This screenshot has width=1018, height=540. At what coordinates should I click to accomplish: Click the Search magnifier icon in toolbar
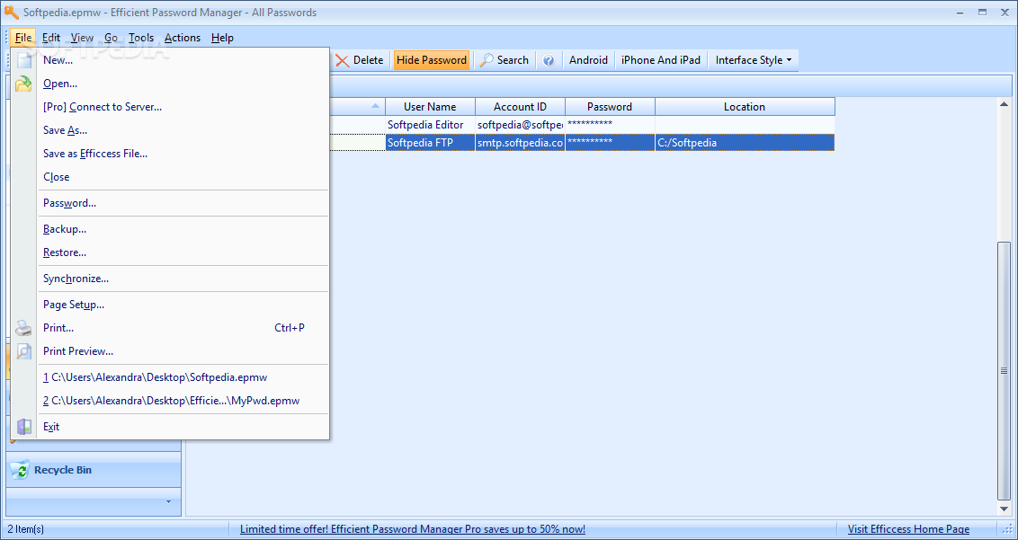pyautogui.click(x=487, y=60)
